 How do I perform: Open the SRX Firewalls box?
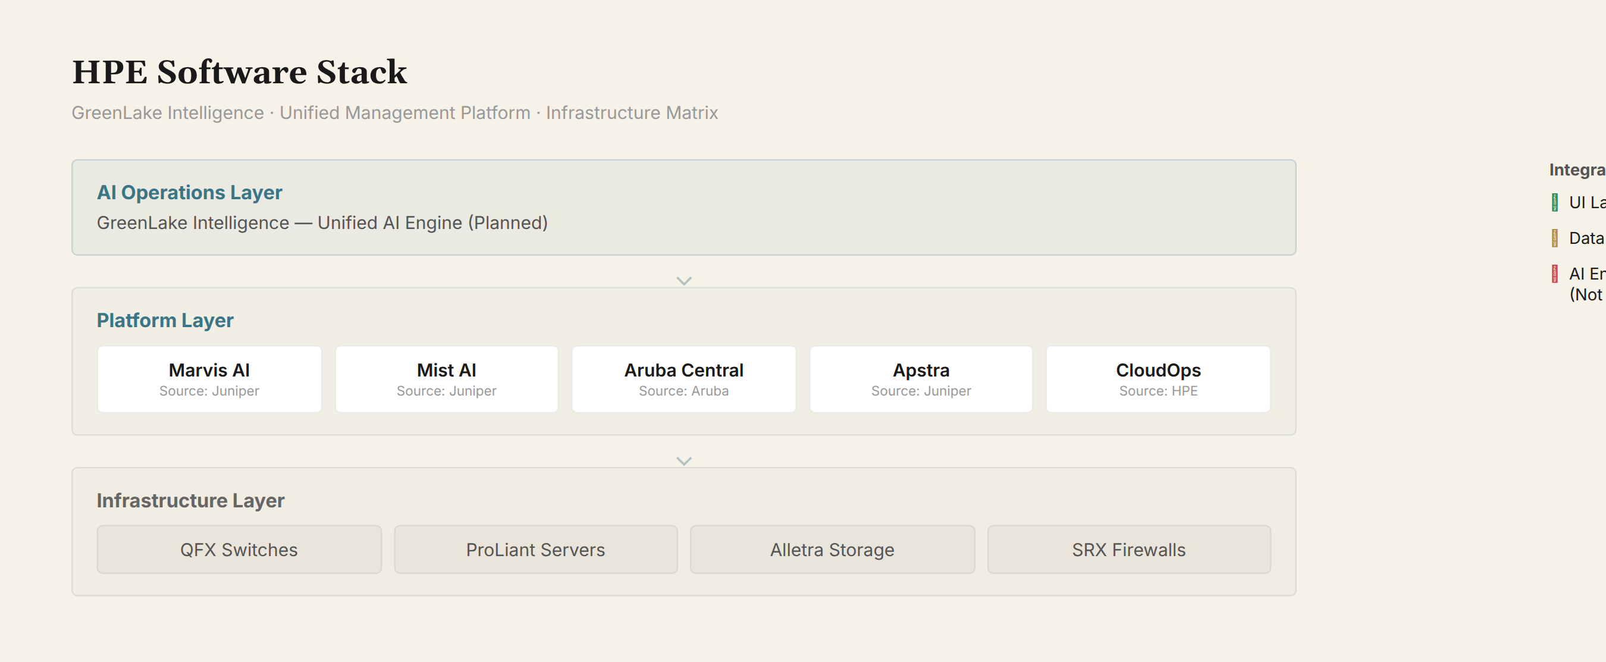(x=1129, y=549)
